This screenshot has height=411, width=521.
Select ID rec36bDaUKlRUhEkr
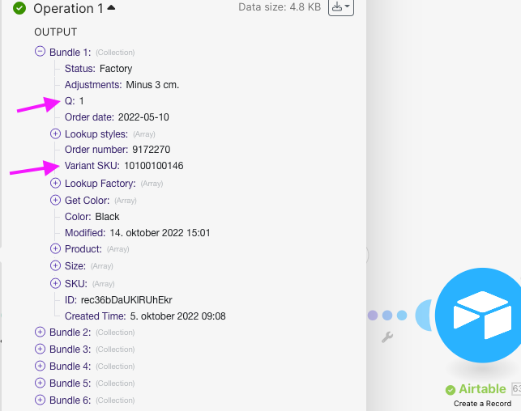[x=118, y=300]
